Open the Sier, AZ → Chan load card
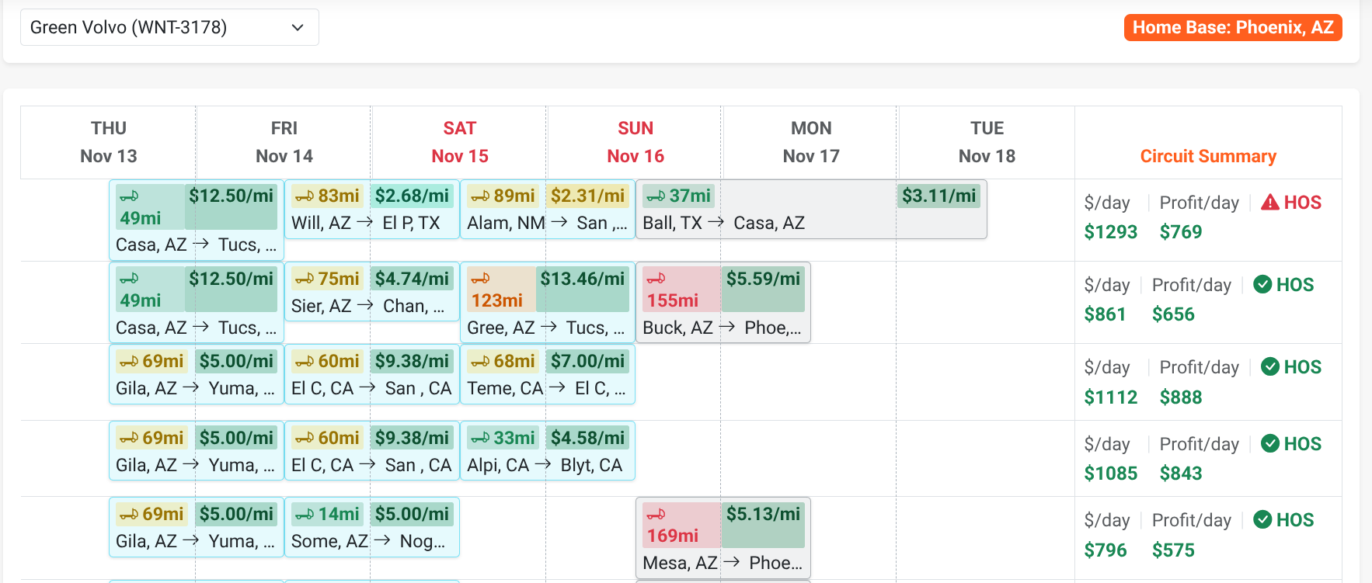Screen dimensions: 1372x583 [372, 292]
